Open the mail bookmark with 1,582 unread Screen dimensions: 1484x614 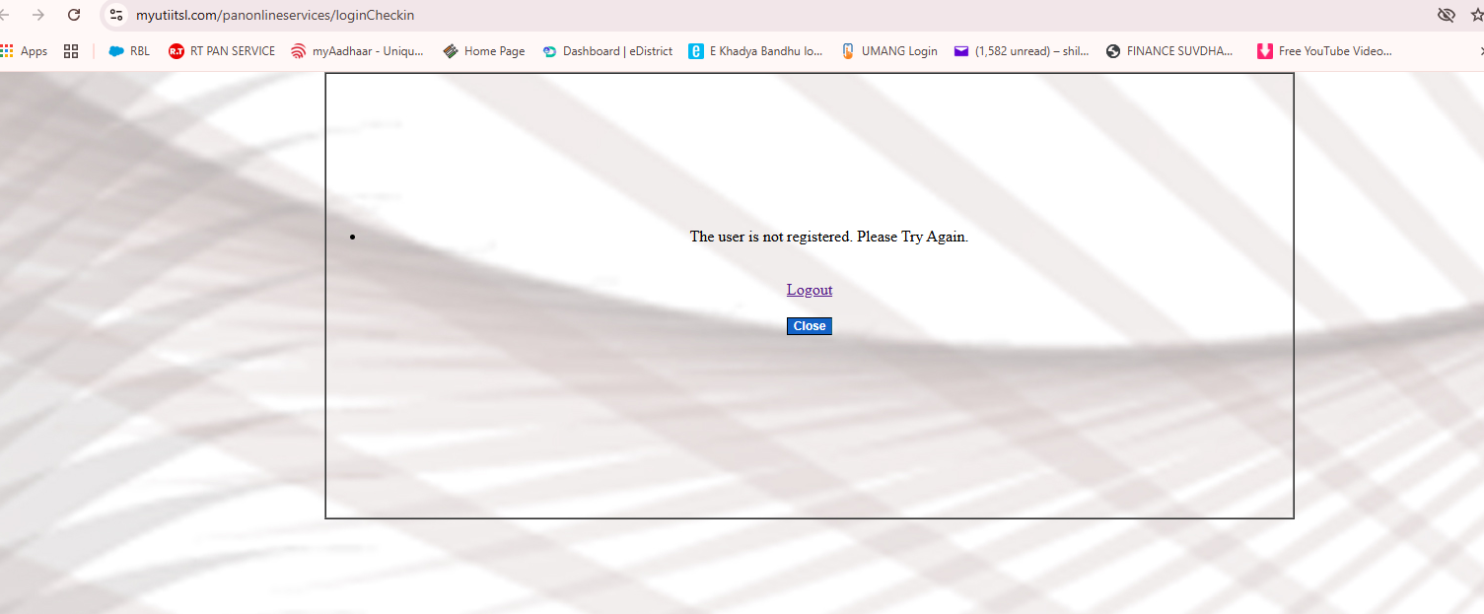tap(1022, 51)
